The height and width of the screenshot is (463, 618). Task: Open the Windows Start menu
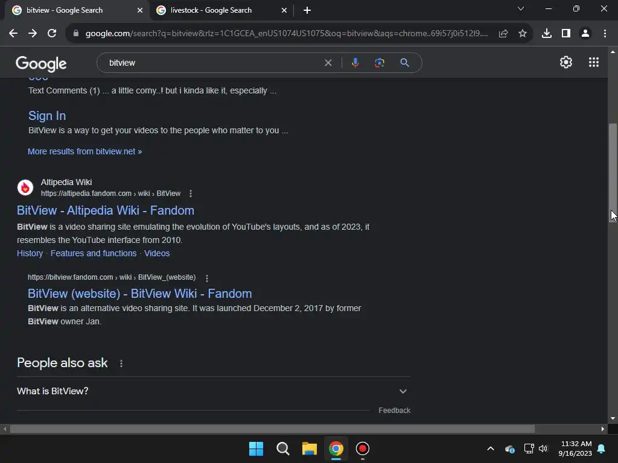pos(256,449)
